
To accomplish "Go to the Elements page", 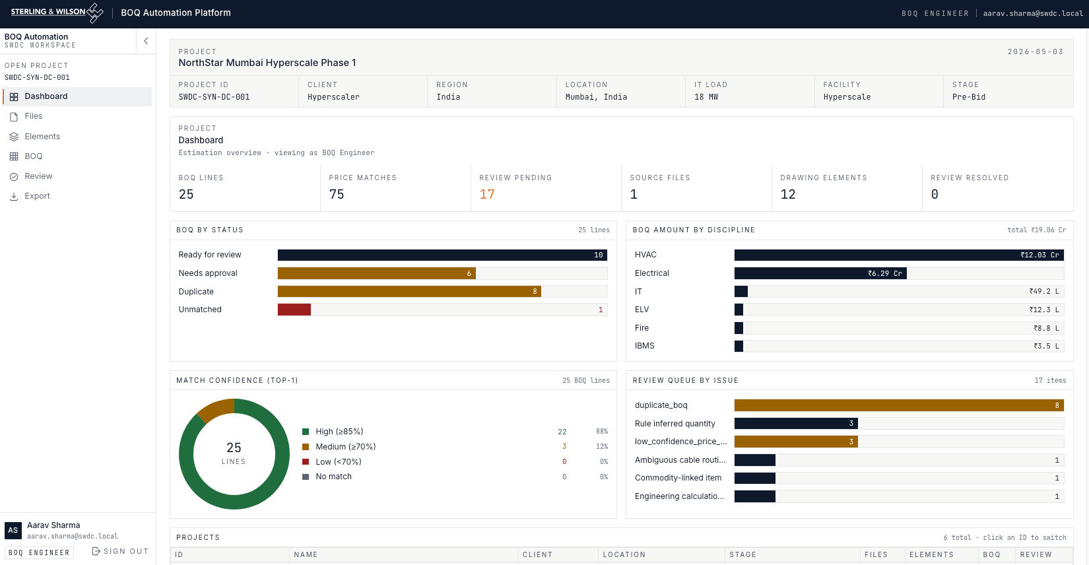I will (x=77, y=137).
